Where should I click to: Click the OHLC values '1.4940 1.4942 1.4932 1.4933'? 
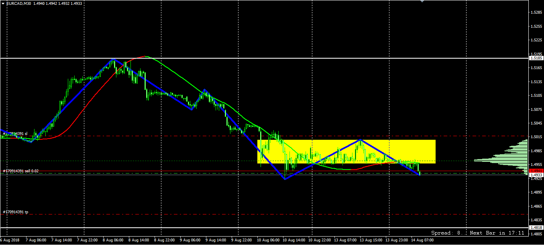tap(58, 3)
